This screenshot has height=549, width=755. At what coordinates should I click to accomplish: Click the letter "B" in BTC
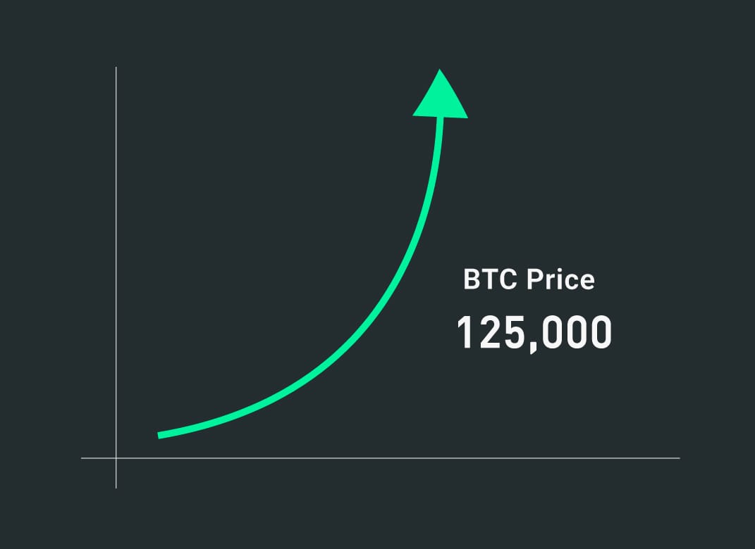(x=471, y=280)
